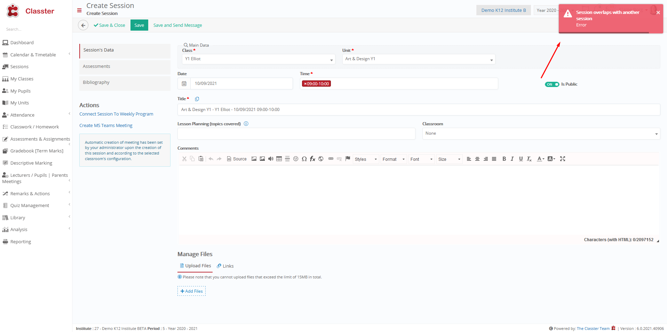Insert anchor using flag icon
The image size is (667, 332).
(348, 159)
